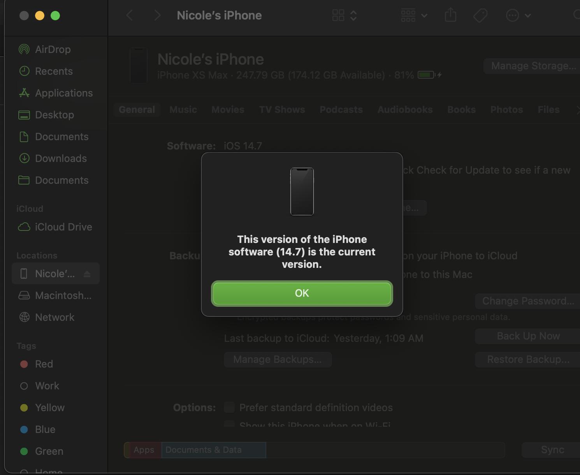This screenshot has width=580, height=475.
Task: Click the Documents & Data storage segment
Action: (214, 450)
